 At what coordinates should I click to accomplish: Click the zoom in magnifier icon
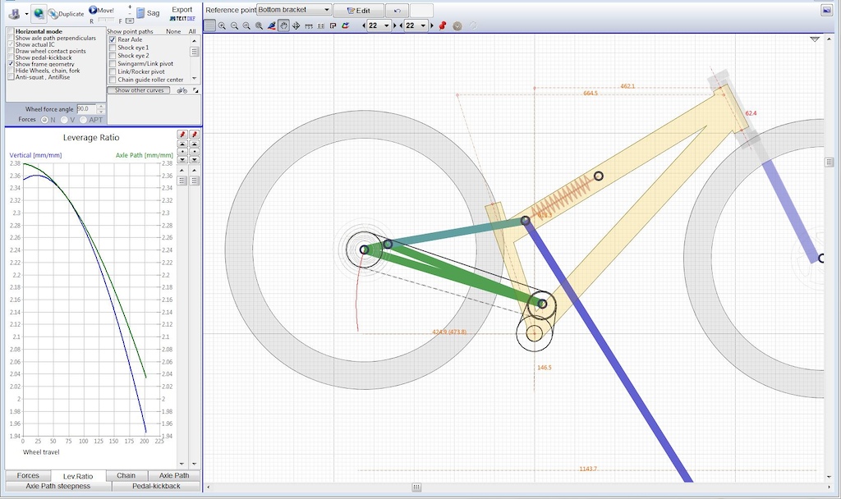(x=222, y=26)
